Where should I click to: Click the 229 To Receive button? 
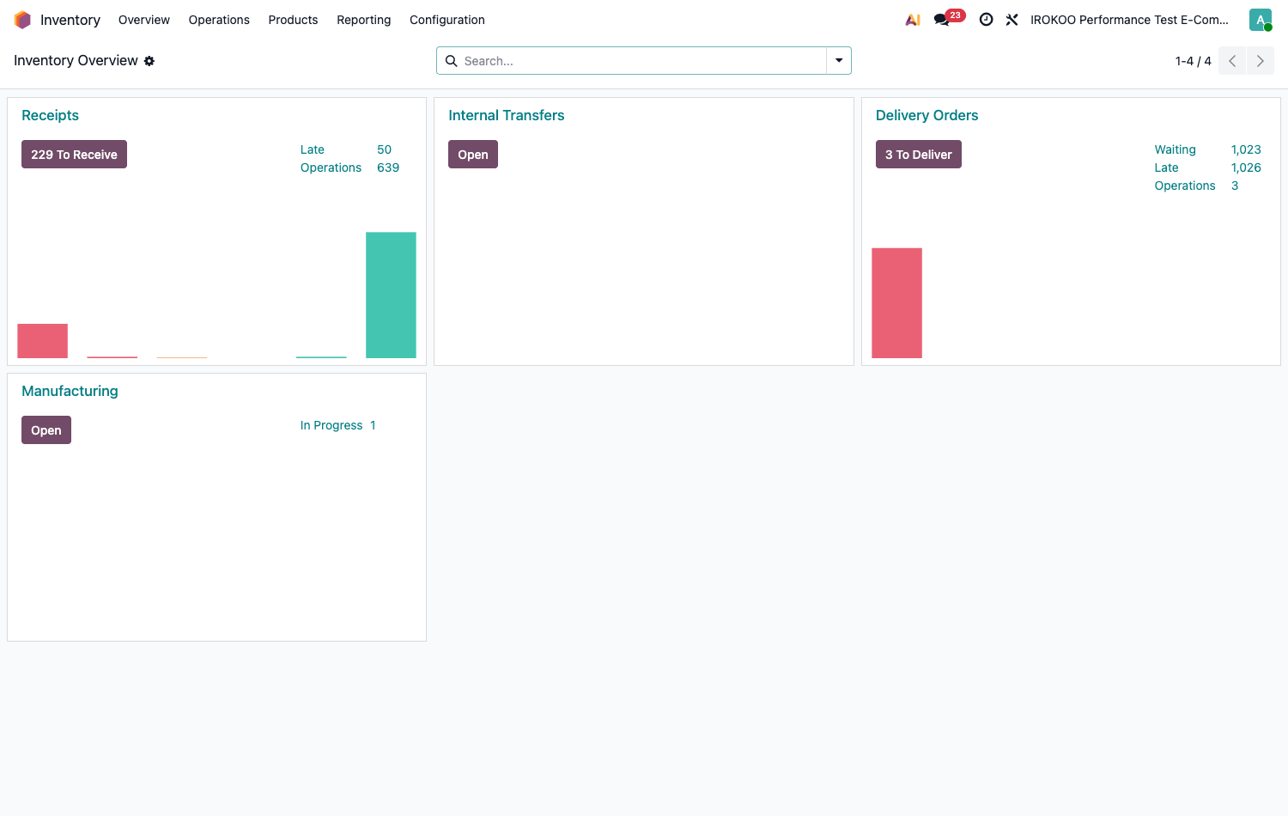74,155
